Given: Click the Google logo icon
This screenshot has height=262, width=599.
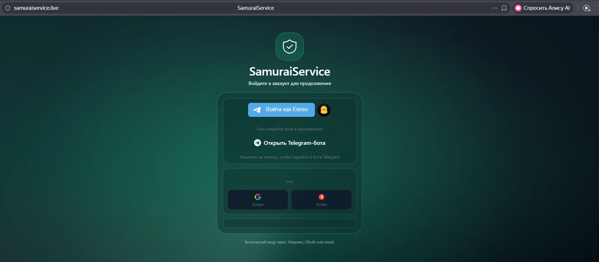Looking at the screenshot, I should click(258, 197).
